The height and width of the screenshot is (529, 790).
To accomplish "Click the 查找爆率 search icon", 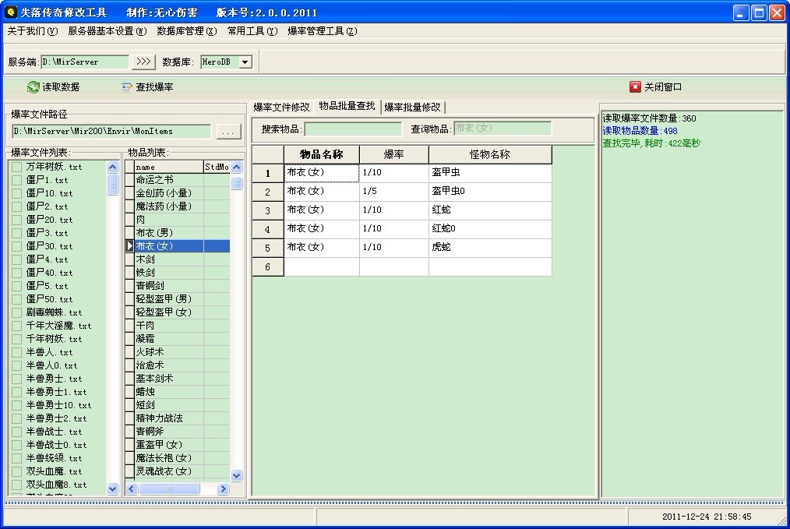I will coord(127,87).
